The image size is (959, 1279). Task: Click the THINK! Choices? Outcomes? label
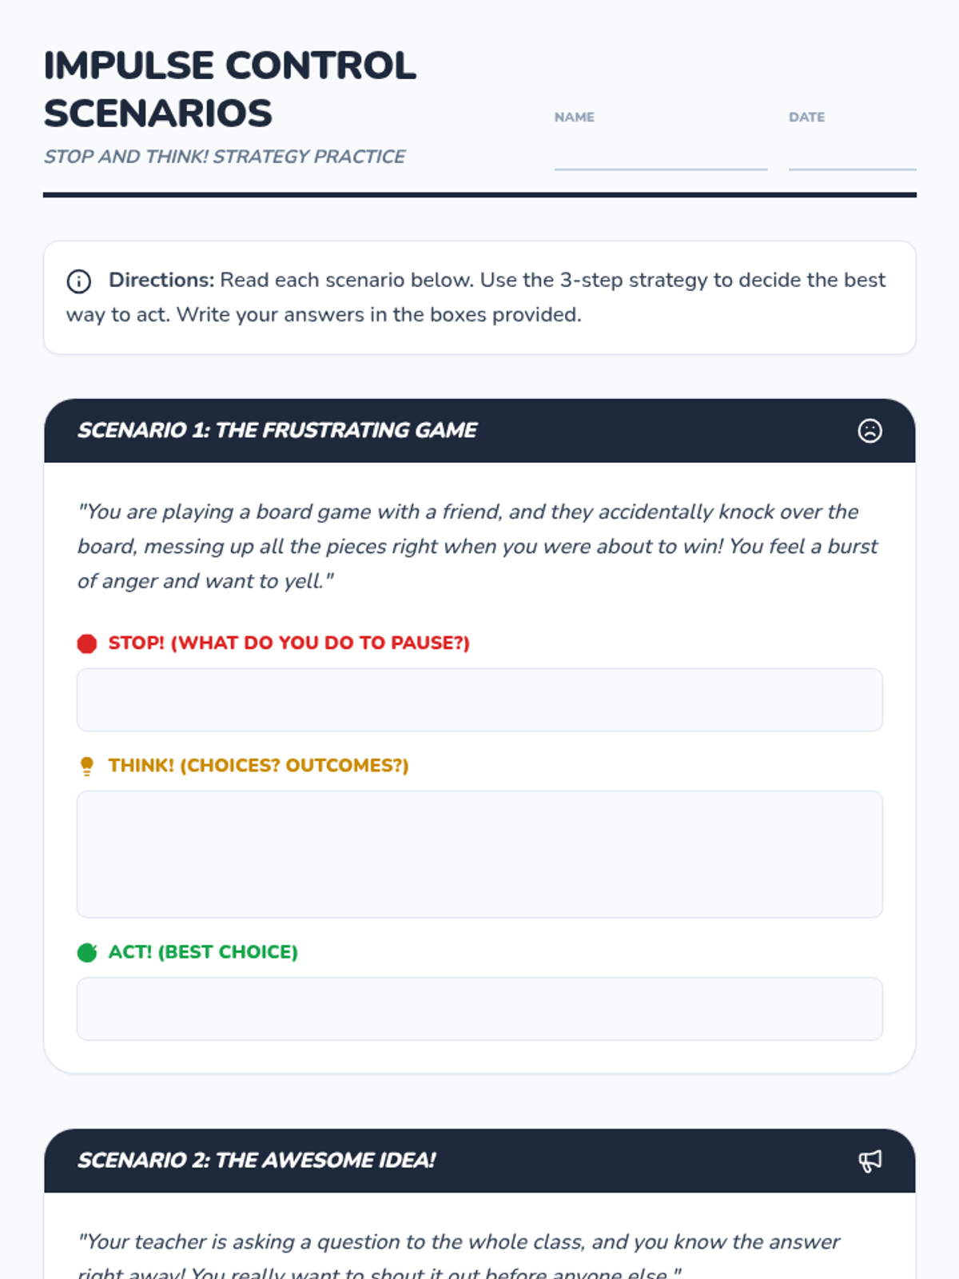pos(258,766)
